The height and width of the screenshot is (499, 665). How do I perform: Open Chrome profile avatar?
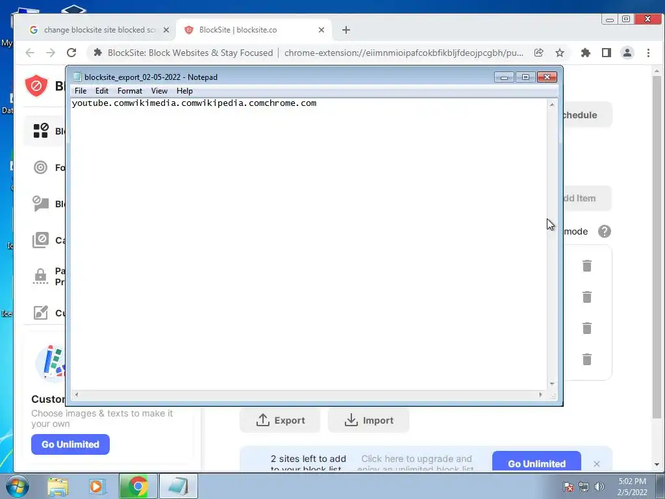627,53
